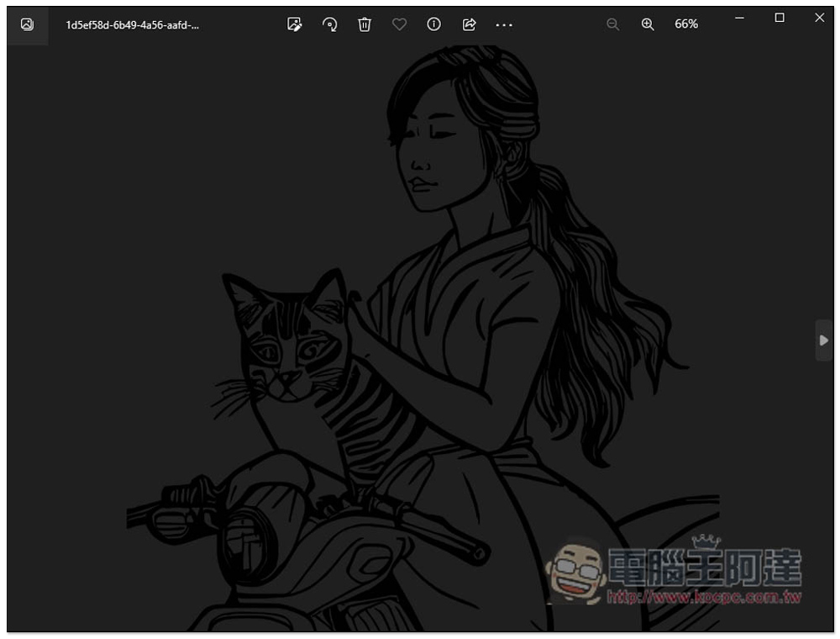Screen dimensions: 840x639
Task: Click the Edit image icon
Action: (x=294, y=24)
